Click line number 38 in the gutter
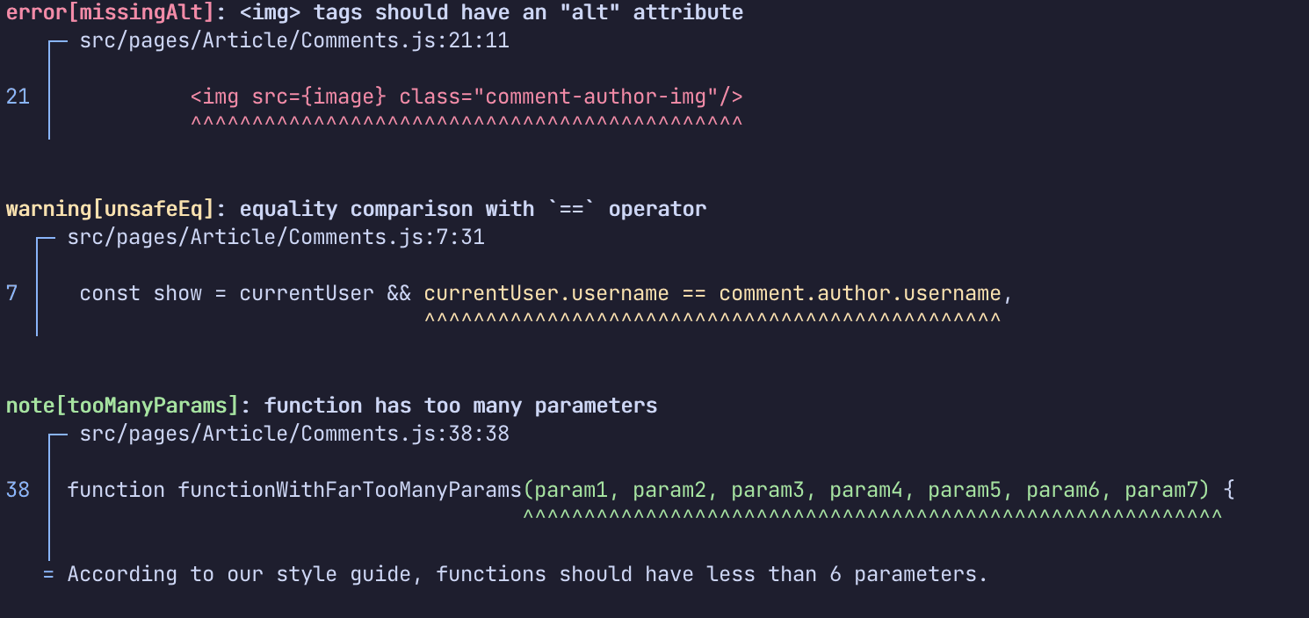The width and height of the screenshot is (1309, 618). click(18, 489)
